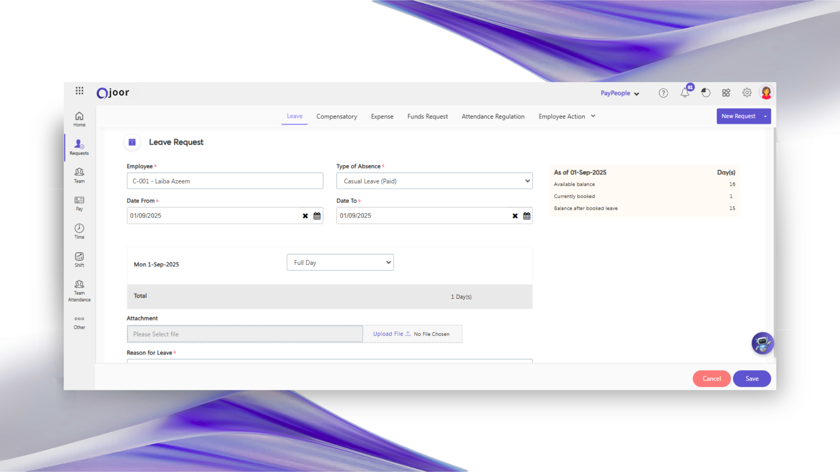Go to Home in sidebar

tap(79, 119)
